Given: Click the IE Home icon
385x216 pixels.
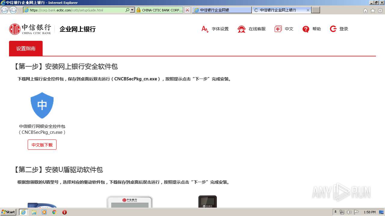Looking at the screenshot, I should pos(365,10).
